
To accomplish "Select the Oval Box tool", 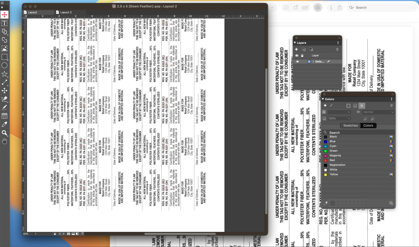I will coord(5,65).
